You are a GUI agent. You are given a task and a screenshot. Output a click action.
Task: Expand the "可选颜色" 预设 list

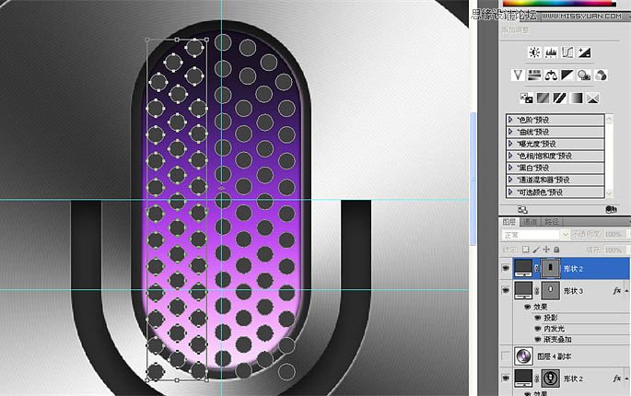pyautogui.click(x=510, y=192)
